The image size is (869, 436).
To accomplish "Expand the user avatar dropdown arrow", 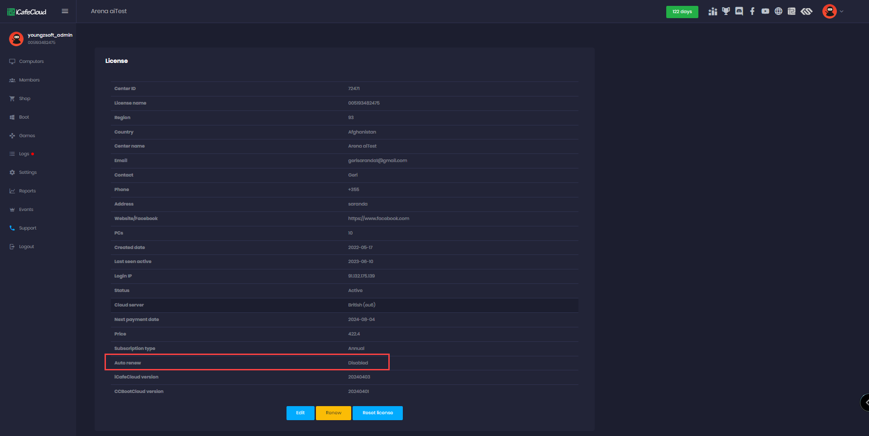I will click(842, 12).
